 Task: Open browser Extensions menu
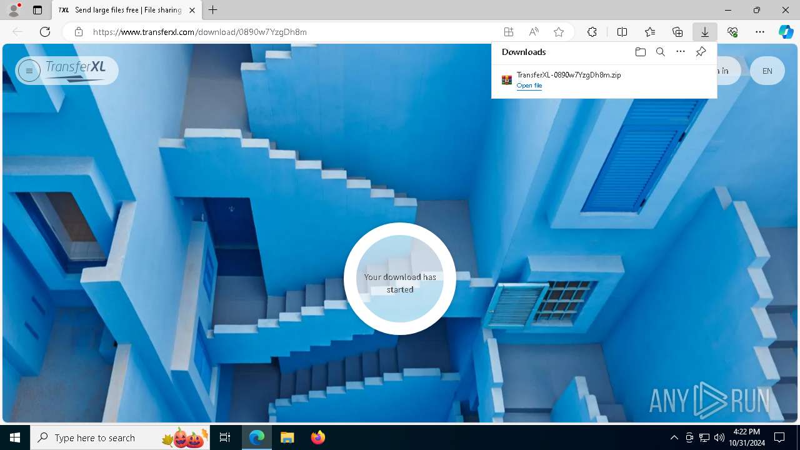(592, 32)
